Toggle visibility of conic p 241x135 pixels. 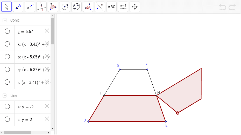pyautogui.click(x=7, y=57)
